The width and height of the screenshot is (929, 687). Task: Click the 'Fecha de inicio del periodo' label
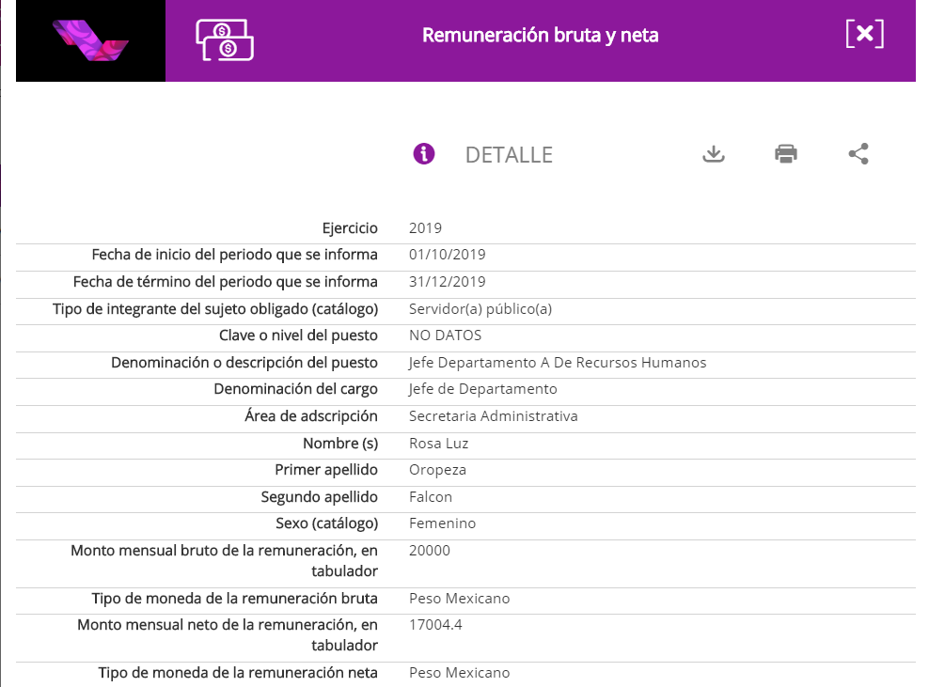point(235,255)
